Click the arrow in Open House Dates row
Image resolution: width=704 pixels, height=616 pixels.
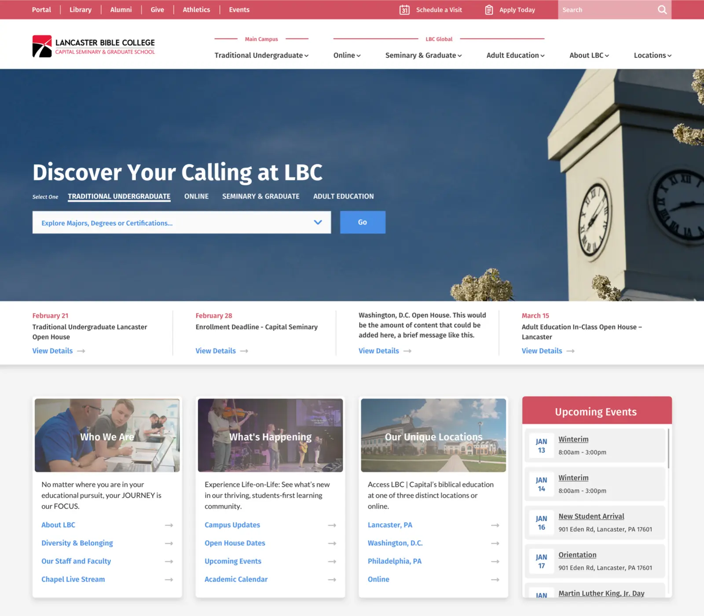coord(332,543)
